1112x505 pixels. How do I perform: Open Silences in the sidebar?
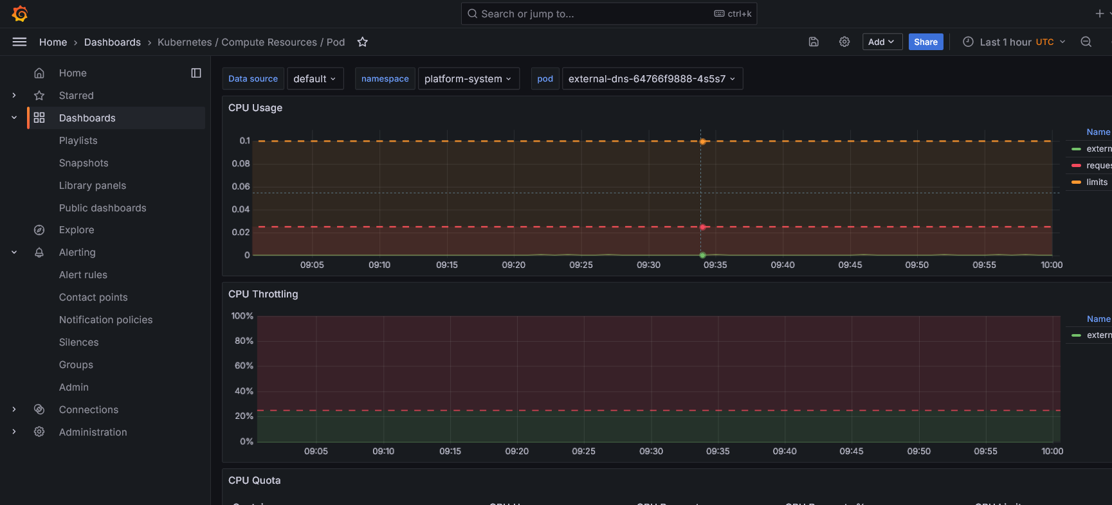(x=79, y=342)
